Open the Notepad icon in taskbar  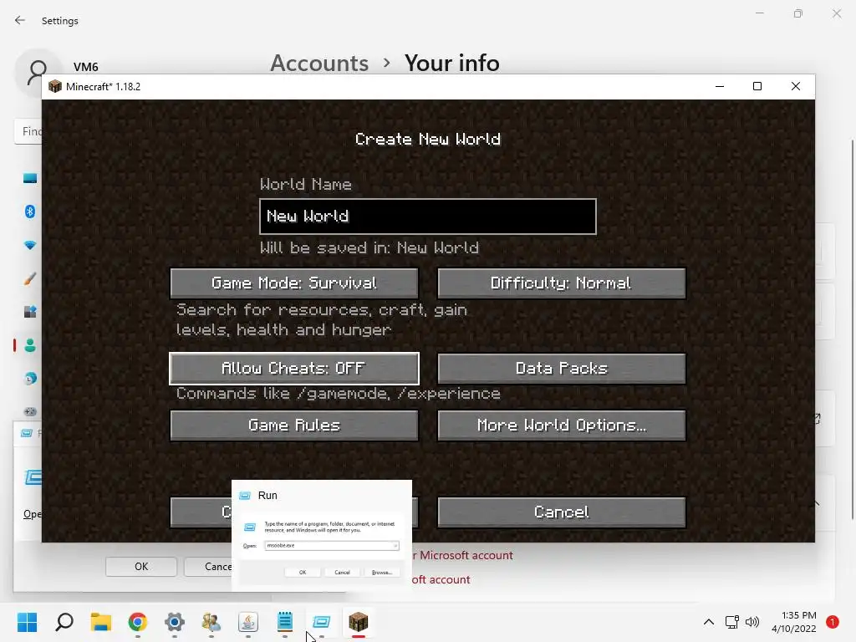point(285,622)
